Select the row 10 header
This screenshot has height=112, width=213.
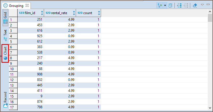[13, 69]
